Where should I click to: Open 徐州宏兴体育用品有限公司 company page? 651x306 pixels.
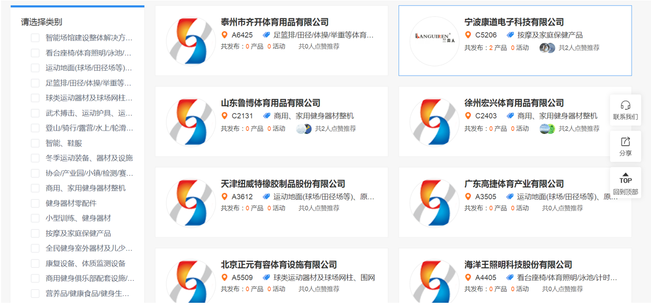(x=514, y=103)
